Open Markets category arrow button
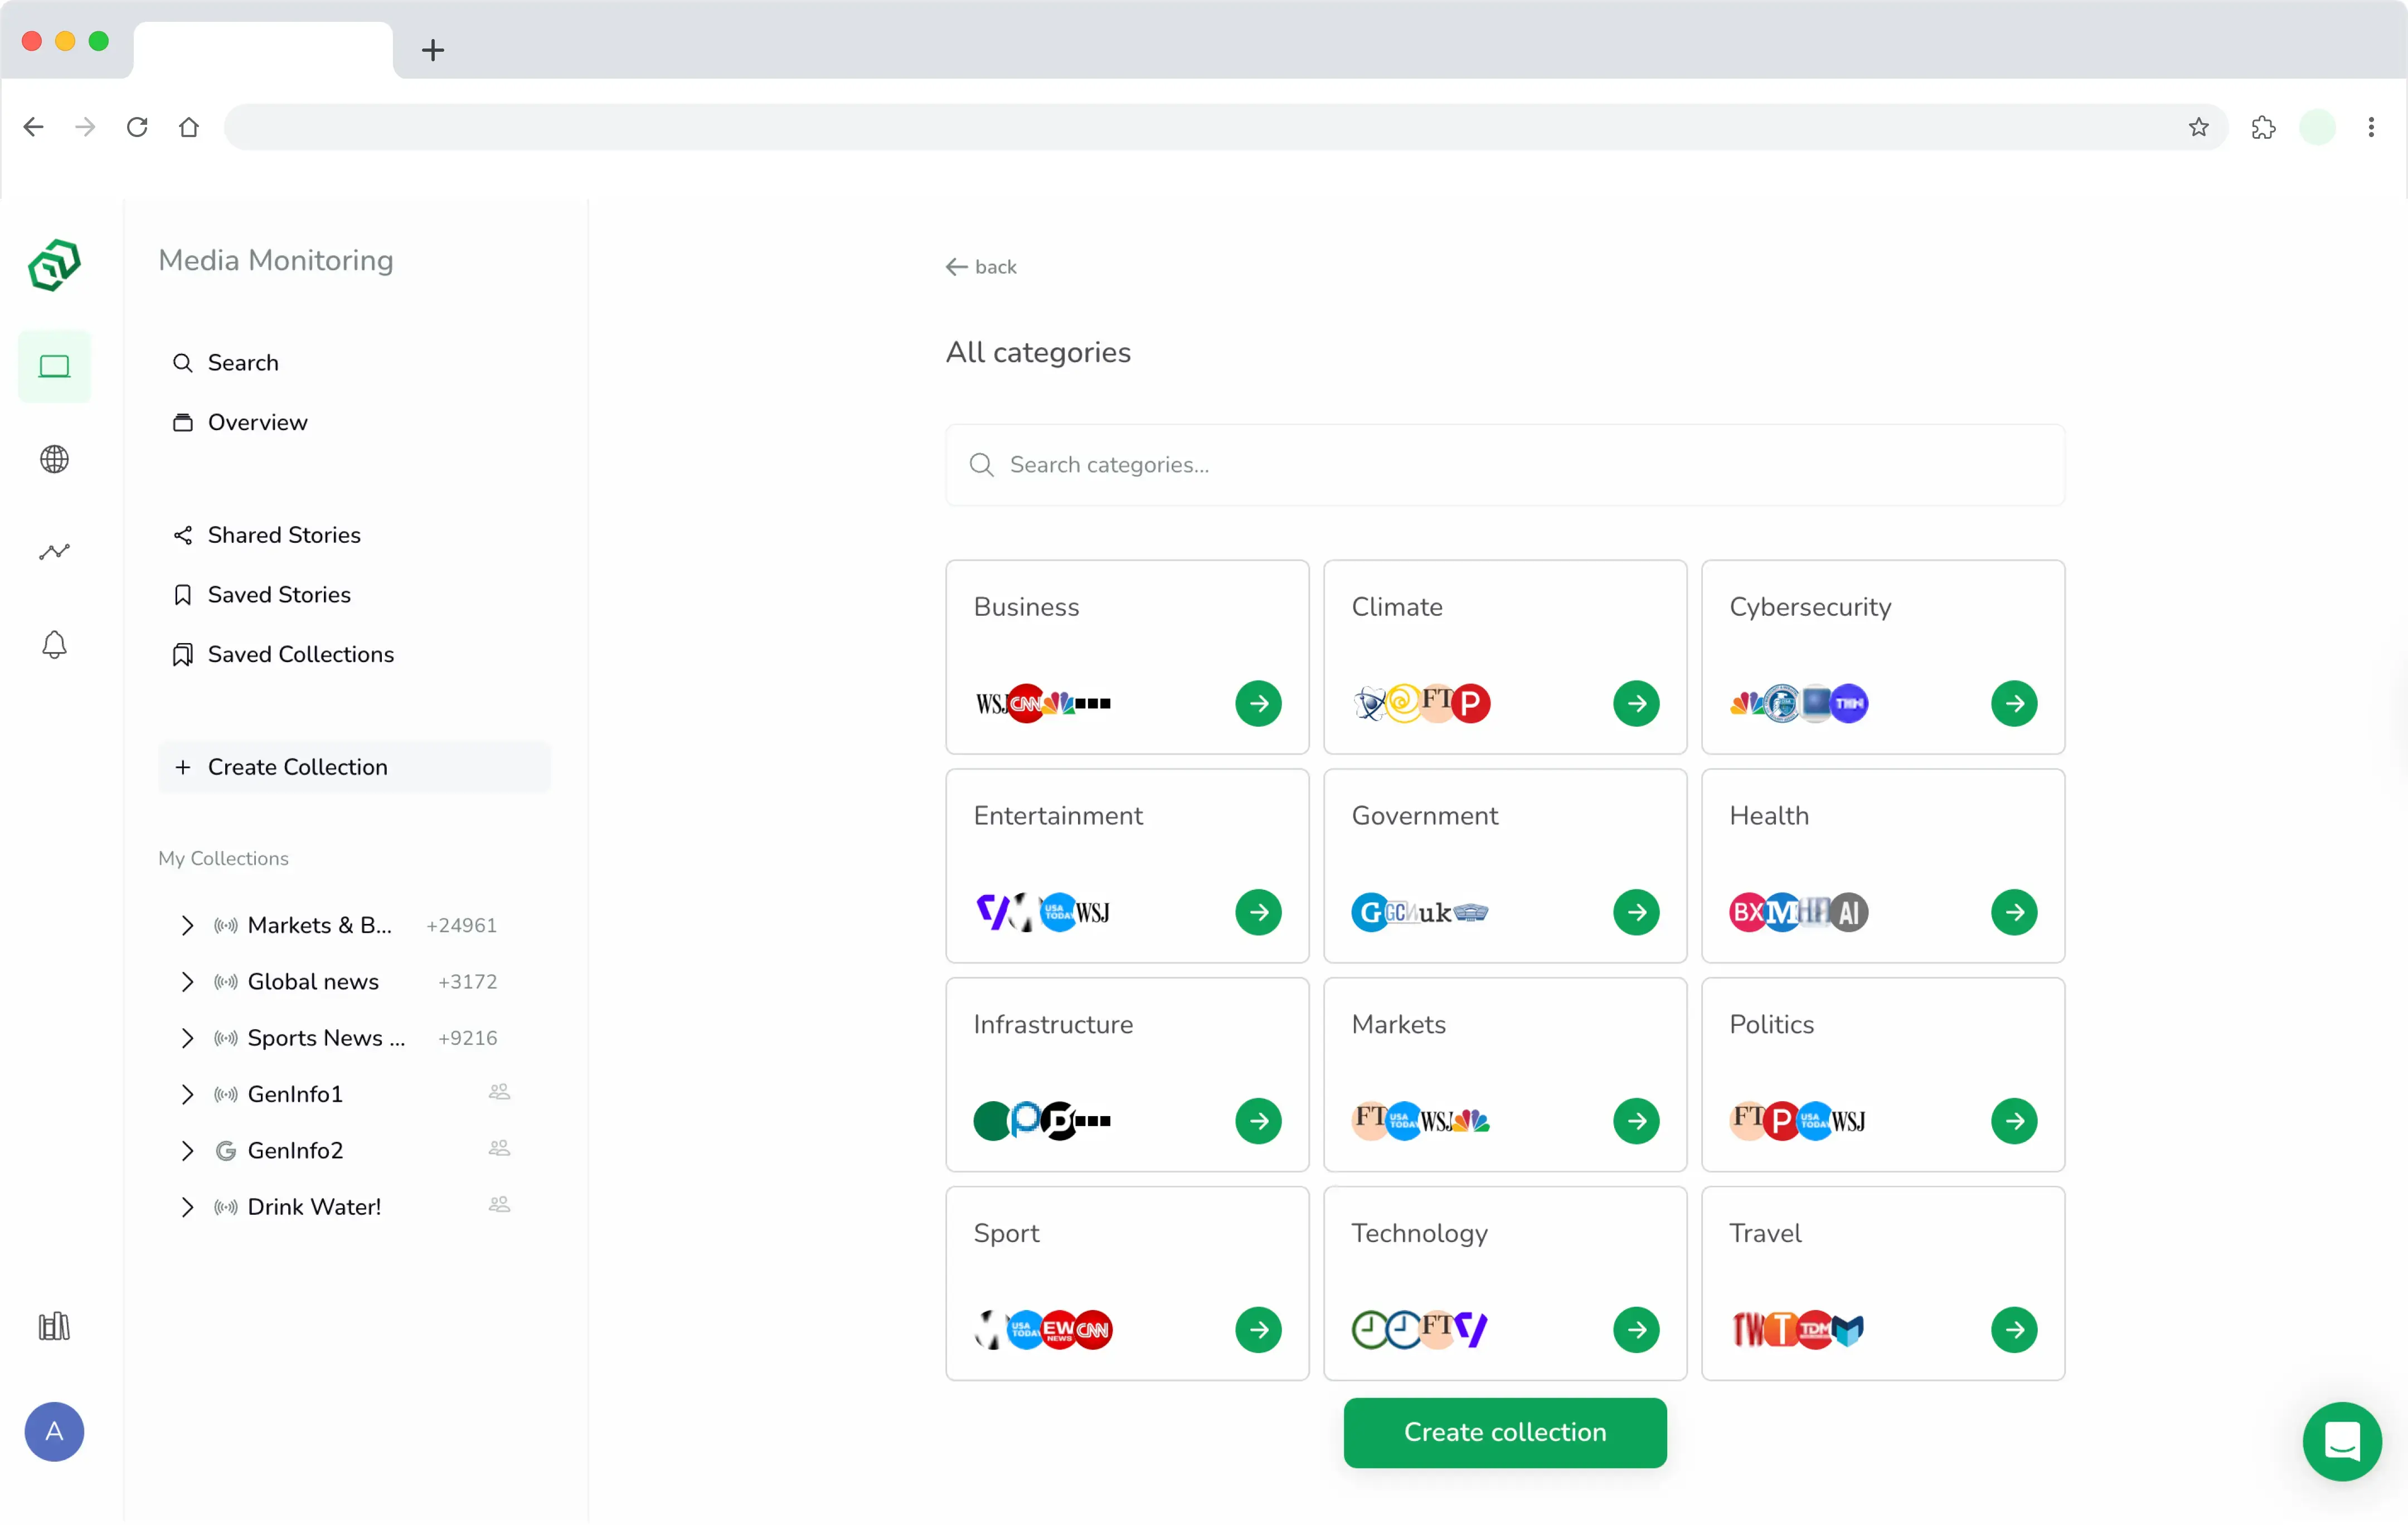Viewport: 2408px width, 1538px height. [x=1636, y=1121]
